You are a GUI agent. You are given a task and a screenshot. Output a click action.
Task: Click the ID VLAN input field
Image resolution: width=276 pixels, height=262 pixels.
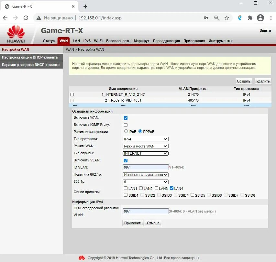146,167
